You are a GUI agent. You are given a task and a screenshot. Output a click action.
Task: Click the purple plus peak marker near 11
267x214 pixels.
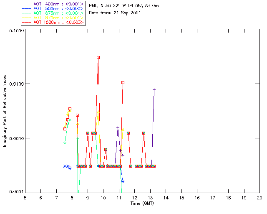(118, 127)
